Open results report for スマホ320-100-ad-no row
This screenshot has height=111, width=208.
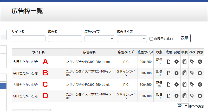[168, 73]
